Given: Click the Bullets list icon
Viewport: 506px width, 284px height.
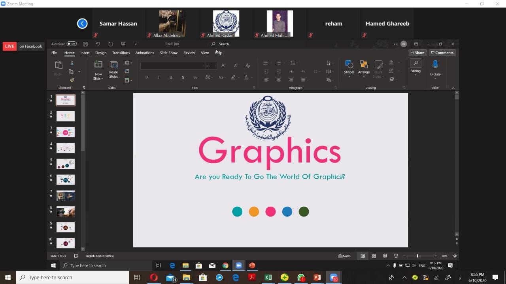Looking at the screenshot, I should click(x=266, y=63).
